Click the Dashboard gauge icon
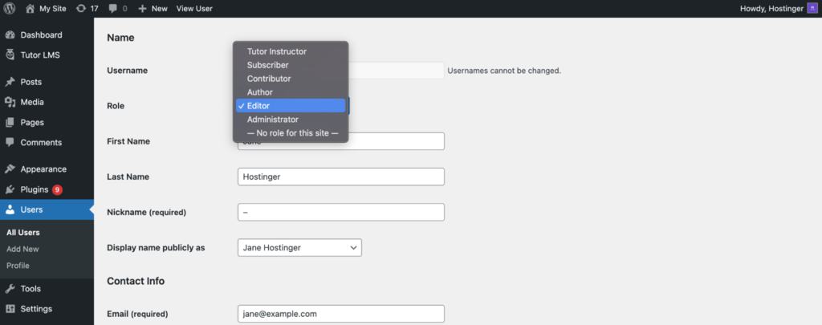The image size is (822, 325). click(x=10, y=35)
